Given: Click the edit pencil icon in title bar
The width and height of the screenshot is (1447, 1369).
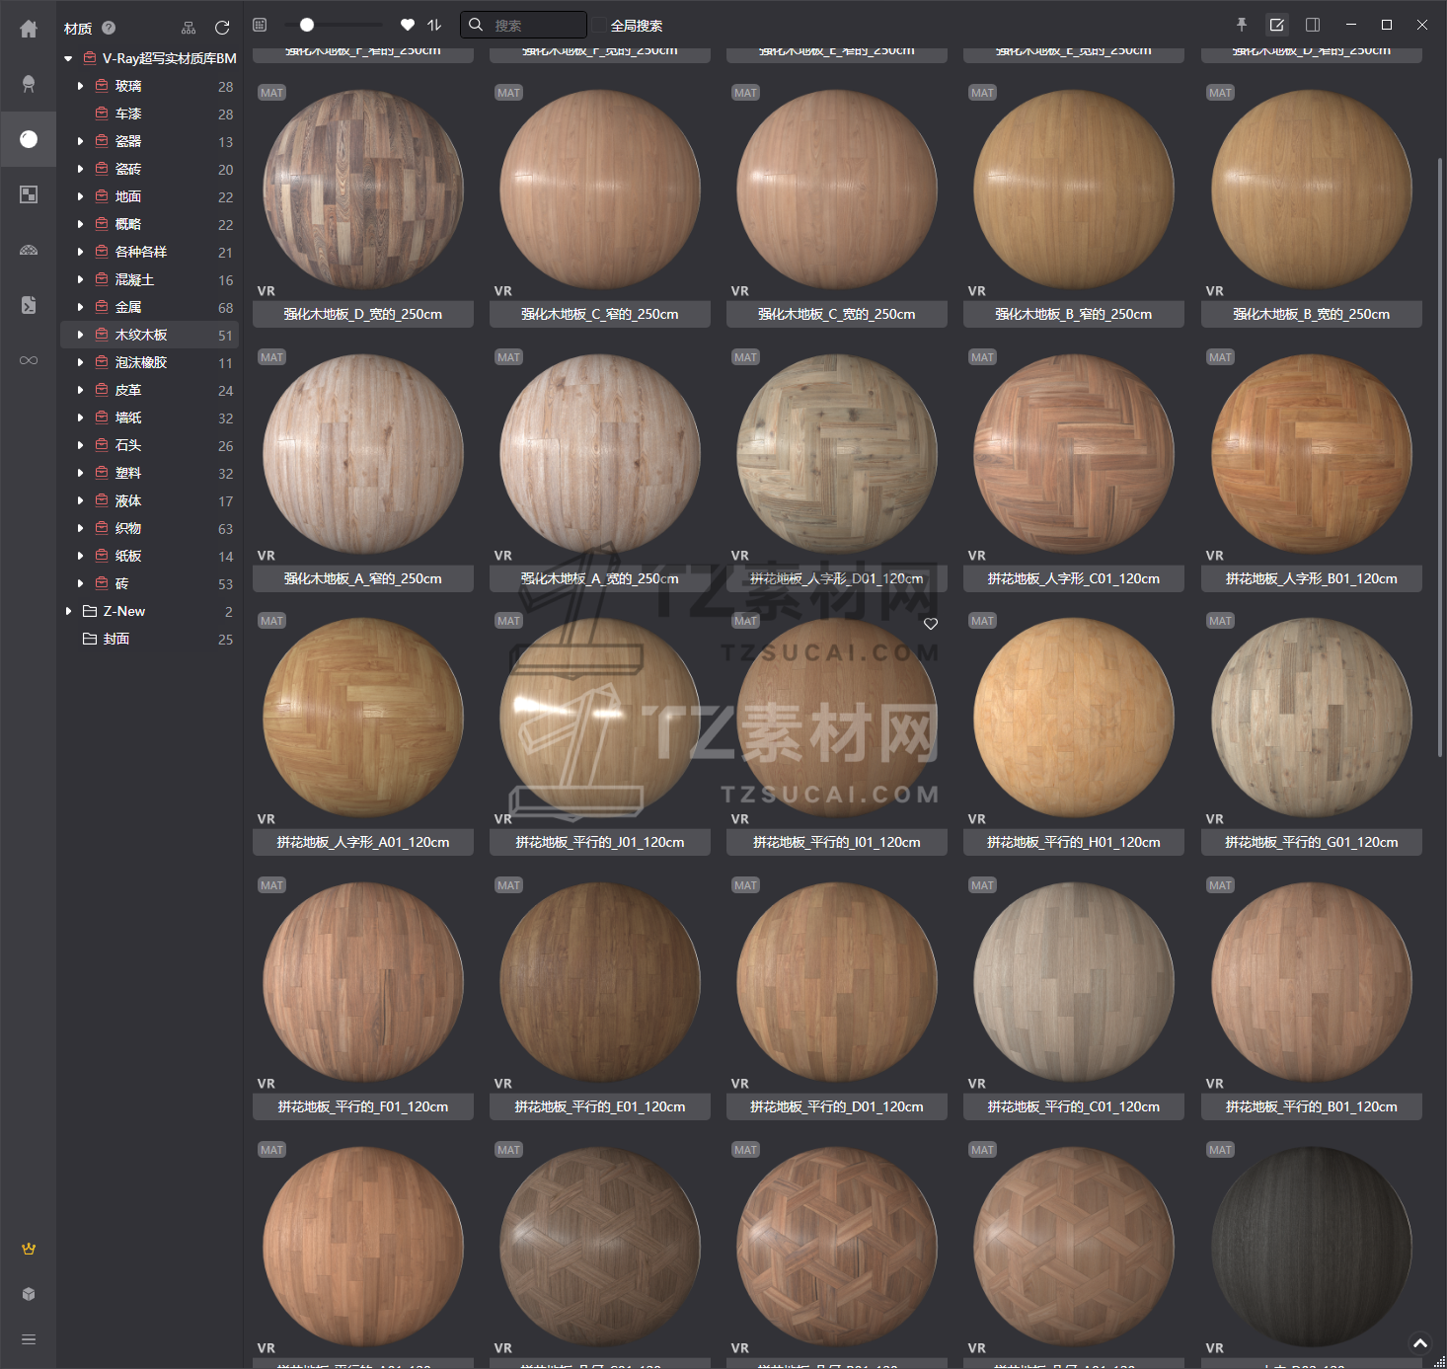Looking at the screenshot, I should pos(1277,25).
